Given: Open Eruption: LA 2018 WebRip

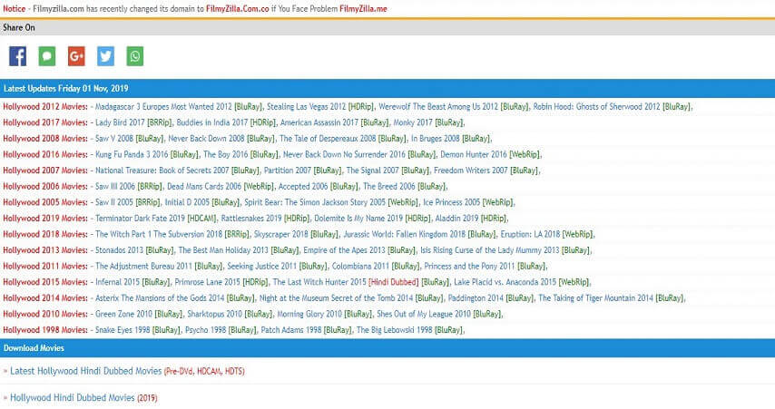Looking at the screenshot, I should tap(546, 234).
